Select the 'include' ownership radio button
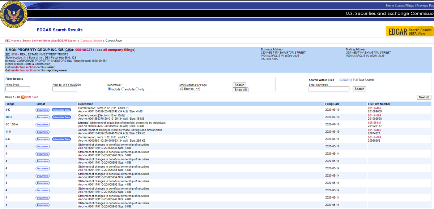Viewport: 434px width, 209px height. (109, 89)
